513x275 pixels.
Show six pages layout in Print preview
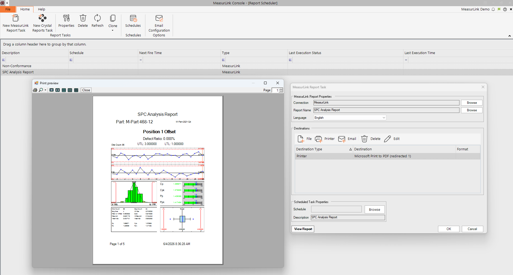[76, 90]
